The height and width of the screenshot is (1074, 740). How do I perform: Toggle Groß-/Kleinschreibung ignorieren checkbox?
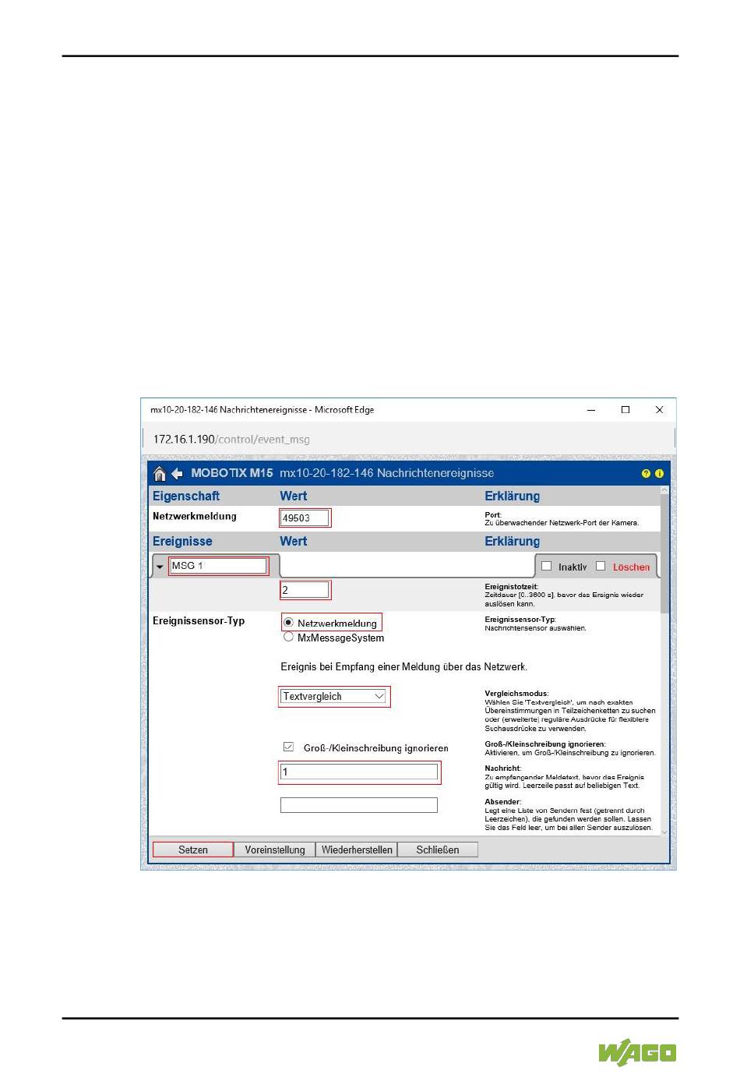(x=288, y=747)
